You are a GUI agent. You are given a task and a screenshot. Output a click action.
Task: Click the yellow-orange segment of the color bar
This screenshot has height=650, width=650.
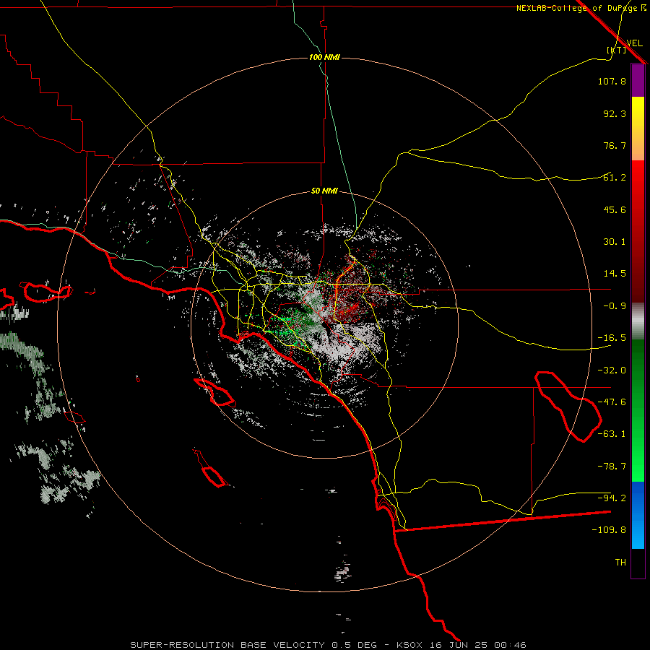tap(638, 129)
